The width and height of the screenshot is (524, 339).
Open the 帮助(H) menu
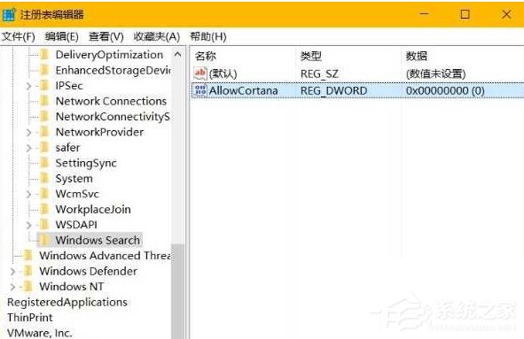click(207, 36)
